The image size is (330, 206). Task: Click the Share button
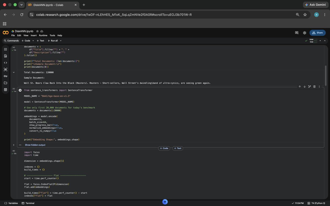pos(318,33)
